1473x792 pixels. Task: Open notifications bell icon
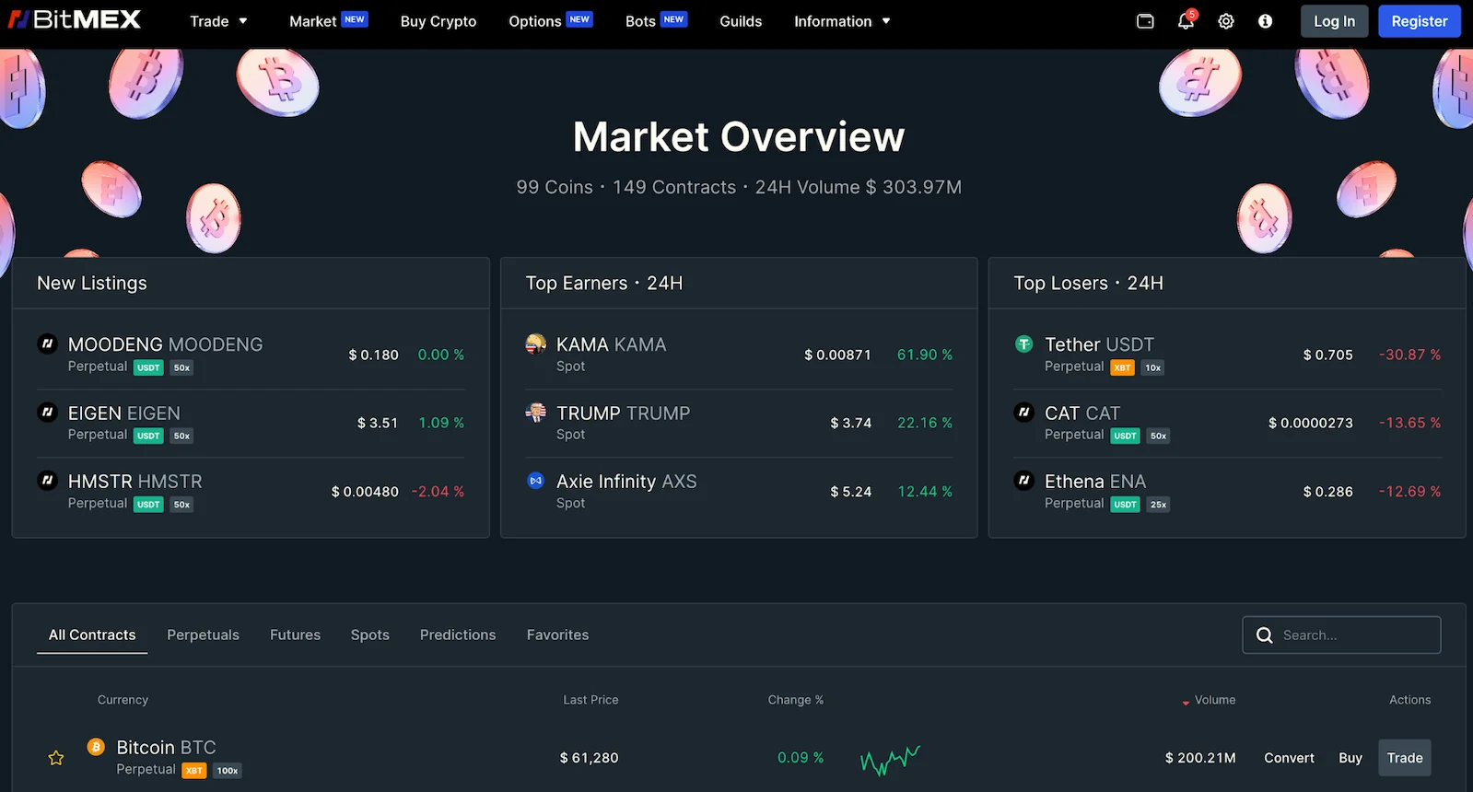point(1186,21)
